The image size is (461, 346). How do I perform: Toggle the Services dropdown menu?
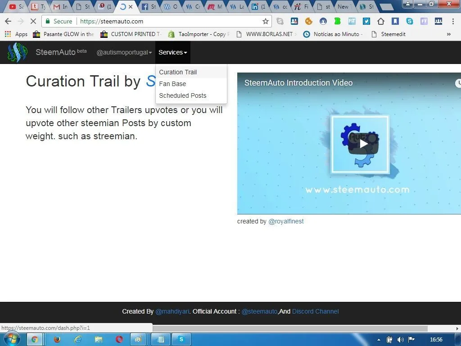[173, 52]
